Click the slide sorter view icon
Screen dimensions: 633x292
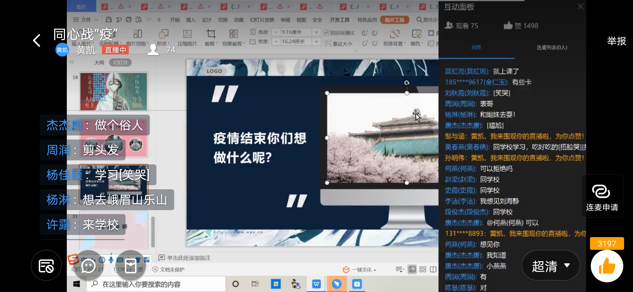click(x=423, y=269)
